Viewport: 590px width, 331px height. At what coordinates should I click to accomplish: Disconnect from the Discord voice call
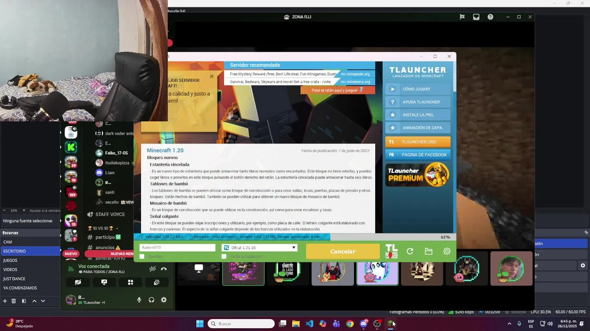point(164,269)
